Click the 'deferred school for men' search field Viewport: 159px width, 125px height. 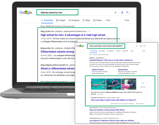(x=57, y=13)
